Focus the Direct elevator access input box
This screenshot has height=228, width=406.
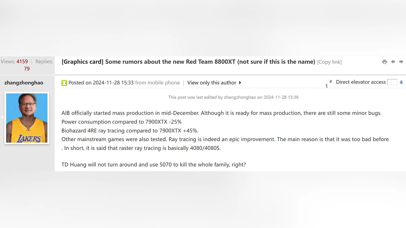point(392,82)
